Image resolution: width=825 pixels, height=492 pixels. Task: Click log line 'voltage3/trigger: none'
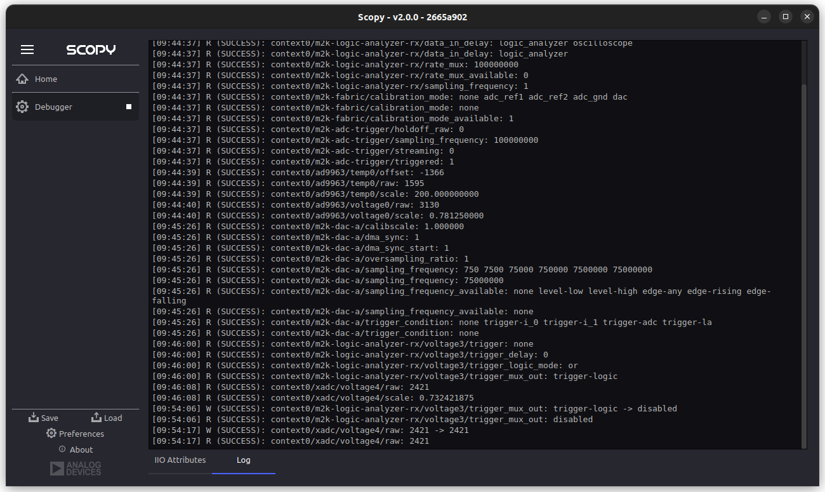click(x=343, y=344)
